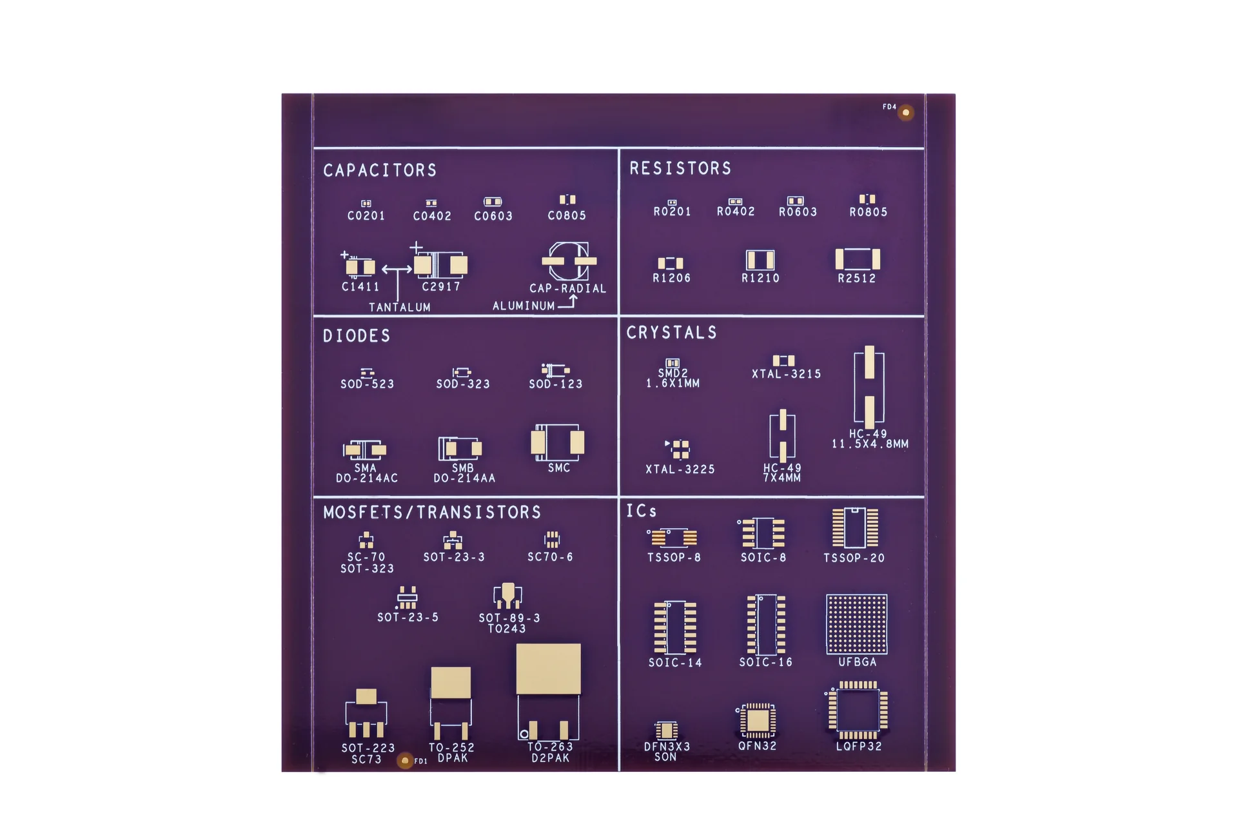Image resolution: width=1238 pixels, height=826 pixels.
Task: Click the R0201 label text
Action: click(672, 212)
